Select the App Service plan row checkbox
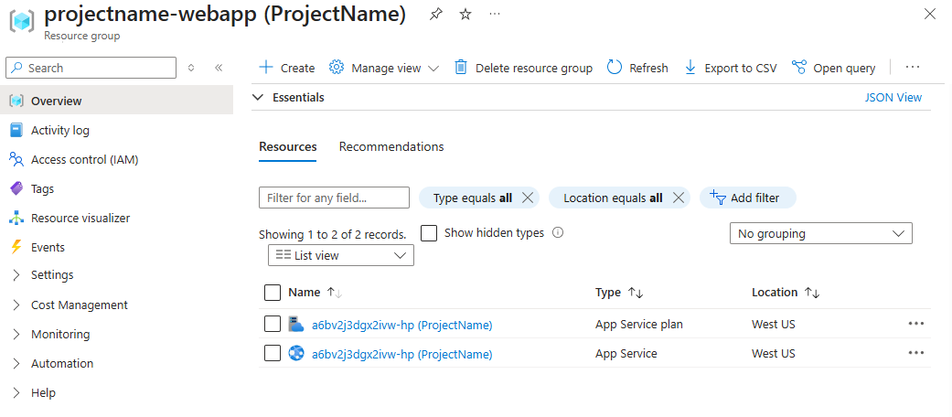Viewport: 952px width, 417px height. click(x=273, y=325)
